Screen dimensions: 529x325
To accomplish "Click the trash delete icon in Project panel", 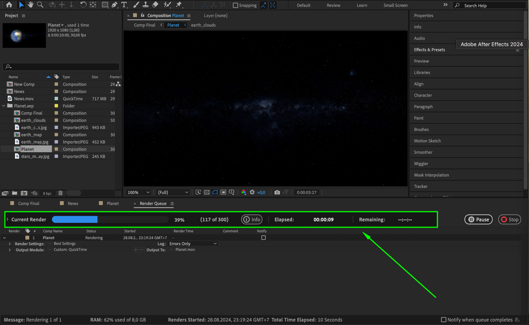I will click(60, 193).
